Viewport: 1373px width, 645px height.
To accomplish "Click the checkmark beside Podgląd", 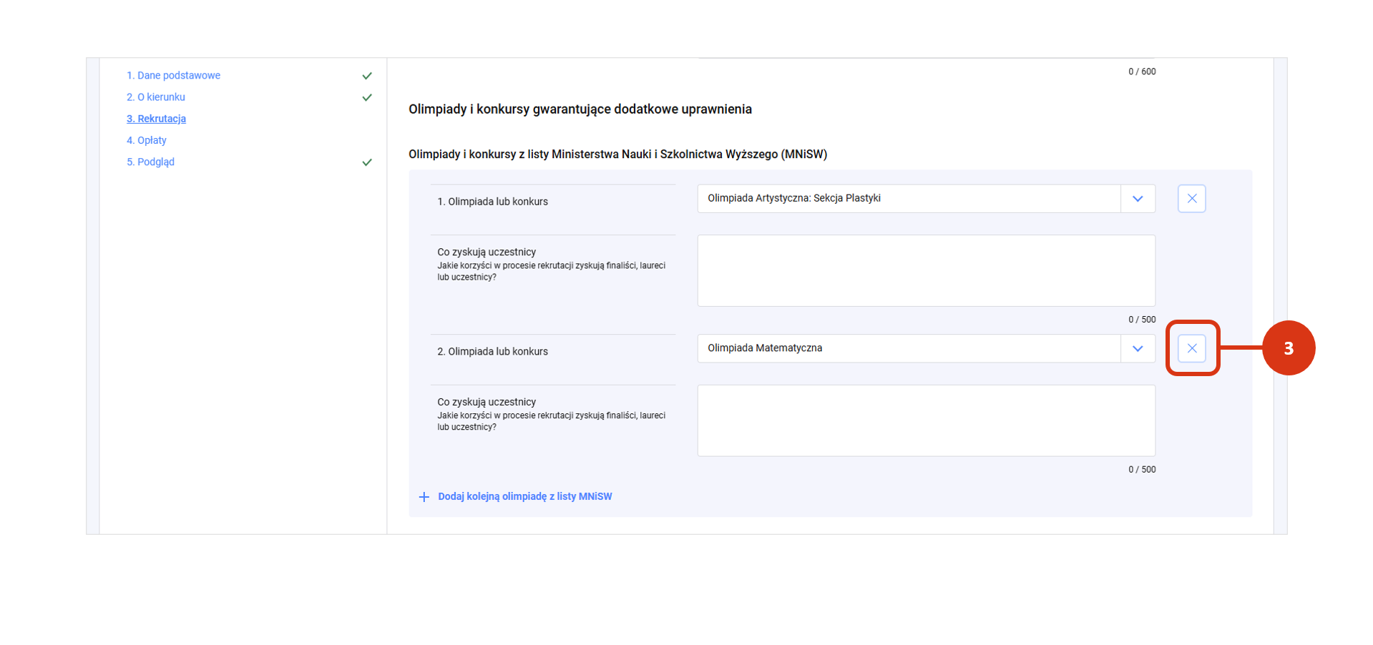I will 367,162.
